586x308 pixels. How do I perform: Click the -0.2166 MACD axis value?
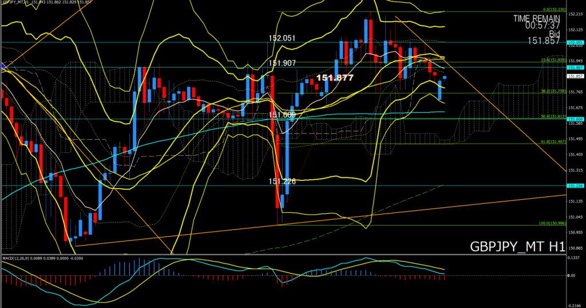574,306
